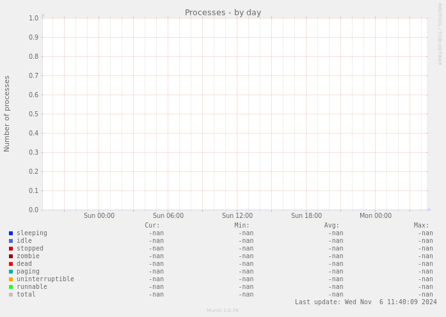Screen dimensions: 446x317
Task: Click the 'Munin 2.0.76' footer text
Action: click(223, 310)
